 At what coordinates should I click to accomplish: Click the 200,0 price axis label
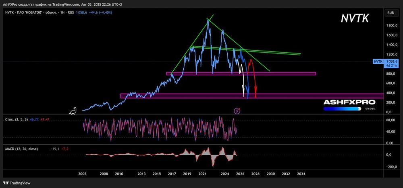(391, 102)
